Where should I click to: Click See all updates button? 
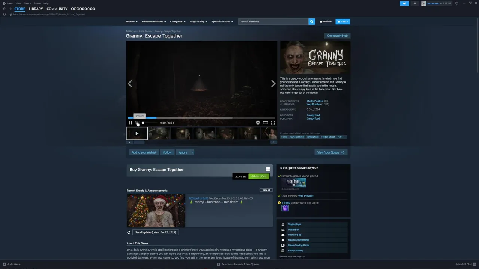point(155,232)
